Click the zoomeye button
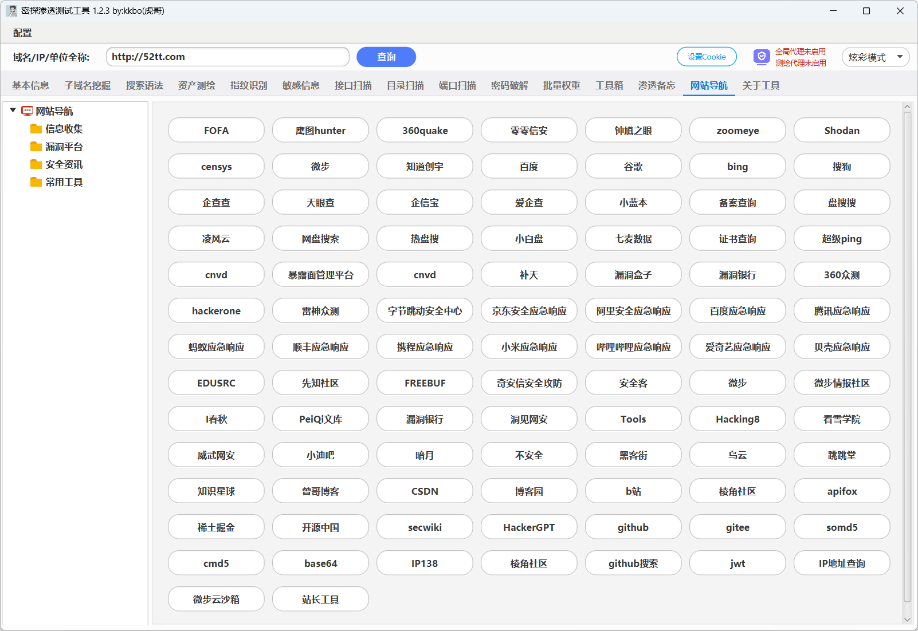Viewport: 918px width, 631px height. coord(737,130)
